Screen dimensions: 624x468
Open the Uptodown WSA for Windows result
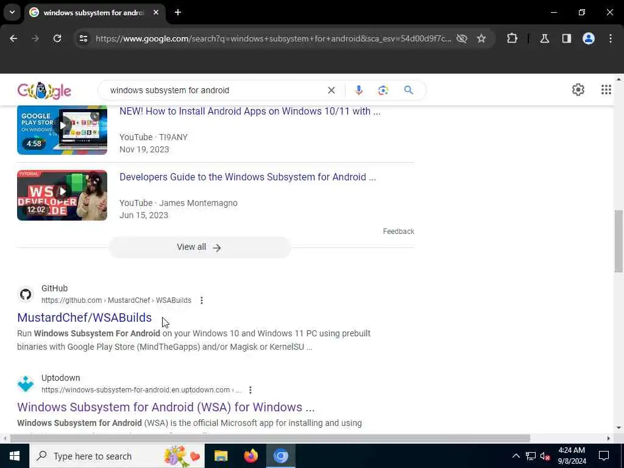tap(166, 407)
